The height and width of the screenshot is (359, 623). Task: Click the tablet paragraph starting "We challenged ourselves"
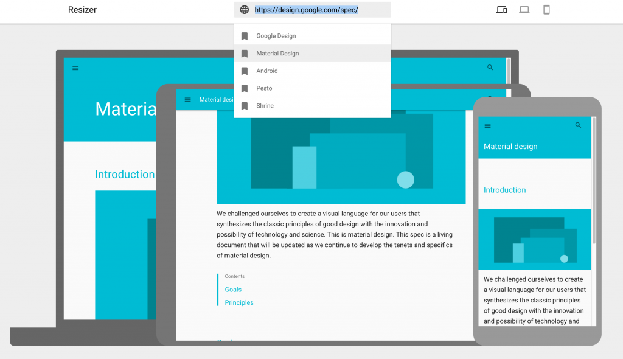(335, 234)
